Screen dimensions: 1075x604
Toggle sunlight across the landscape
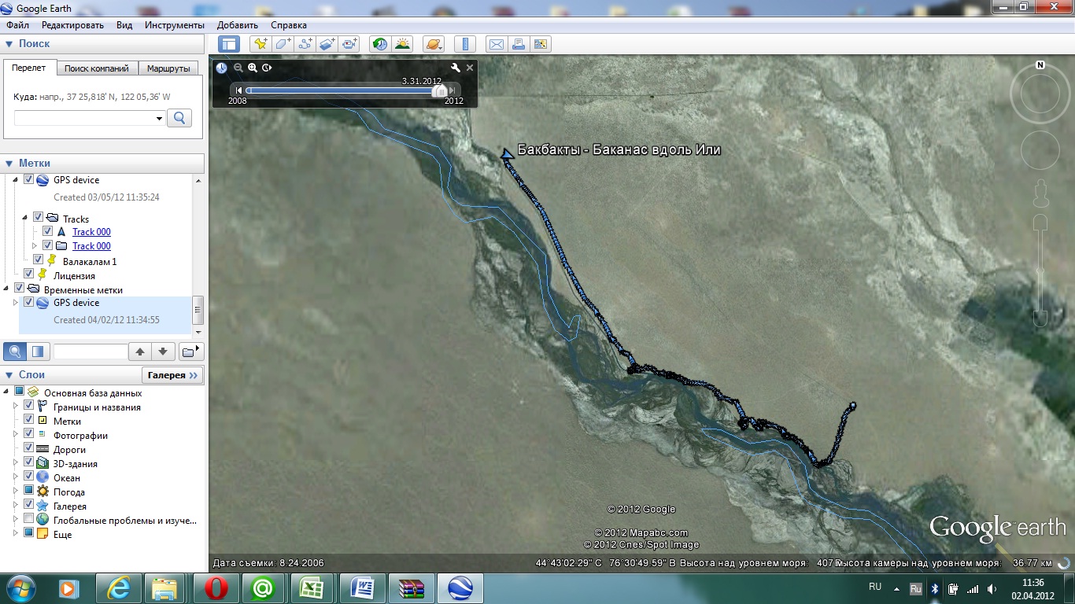click(x=402, y=44)
